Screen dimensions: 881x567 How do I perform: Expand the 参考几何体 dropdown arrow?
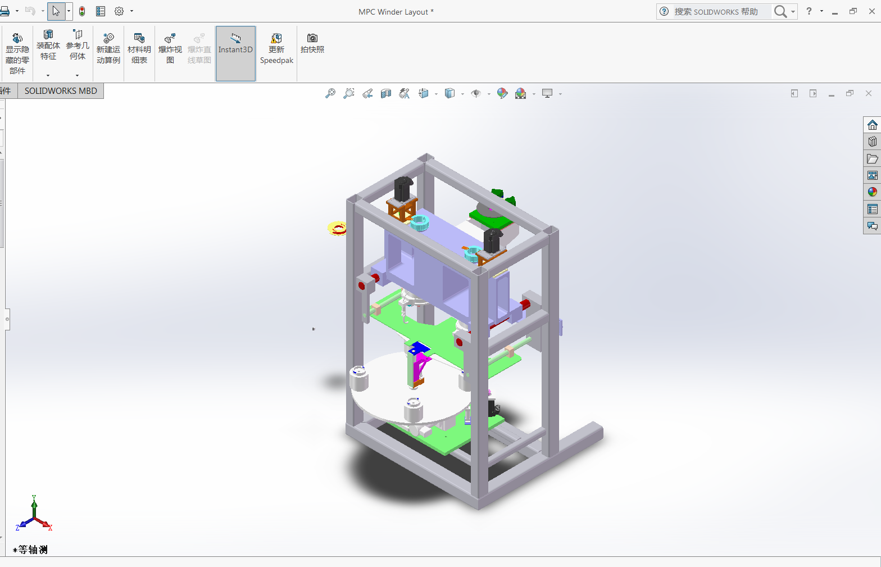78,75
